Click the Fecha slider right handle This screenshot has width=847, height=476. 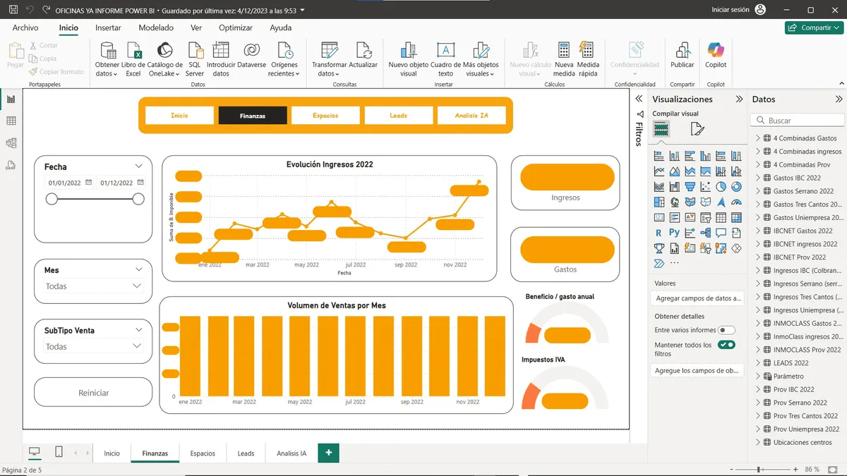138,200
